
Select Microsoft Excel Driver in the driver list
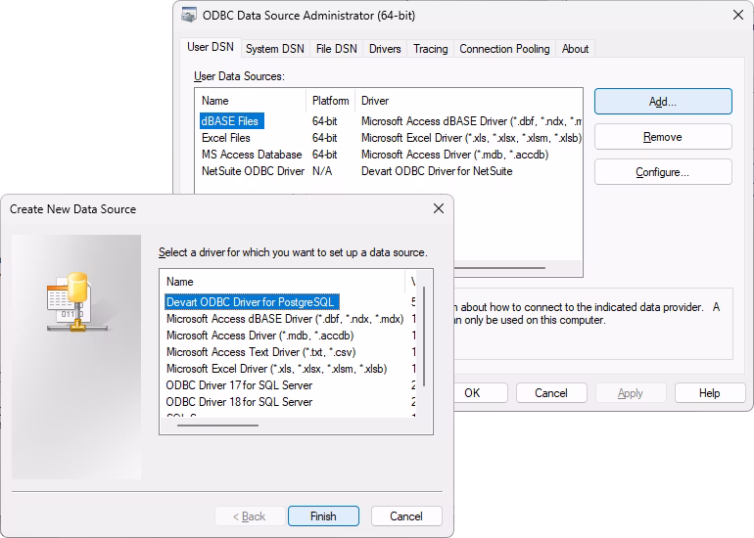click(x=276, y=369)
